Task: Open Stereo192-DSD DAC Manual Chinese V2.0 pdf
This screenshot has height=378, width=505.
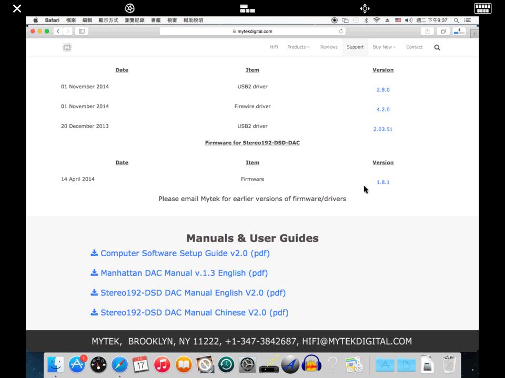Action: tap(190, 312)
